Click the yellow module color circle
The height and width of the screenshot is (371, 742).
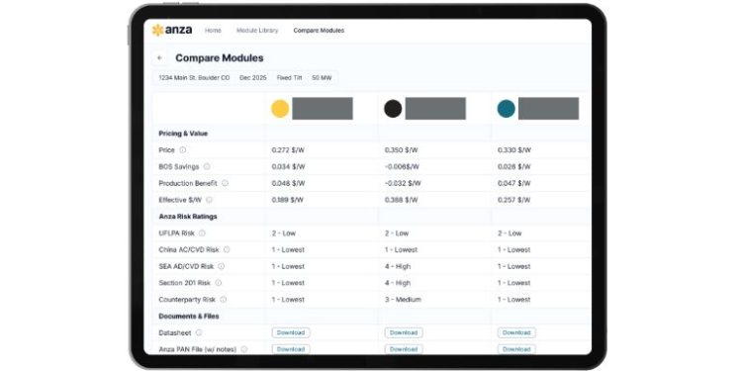point(280,109)
